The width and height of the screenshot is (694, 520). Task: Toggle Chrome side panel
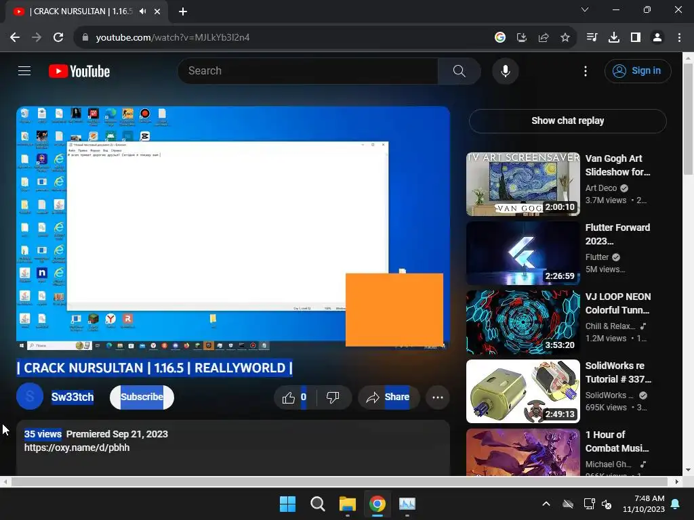(636, 38)
